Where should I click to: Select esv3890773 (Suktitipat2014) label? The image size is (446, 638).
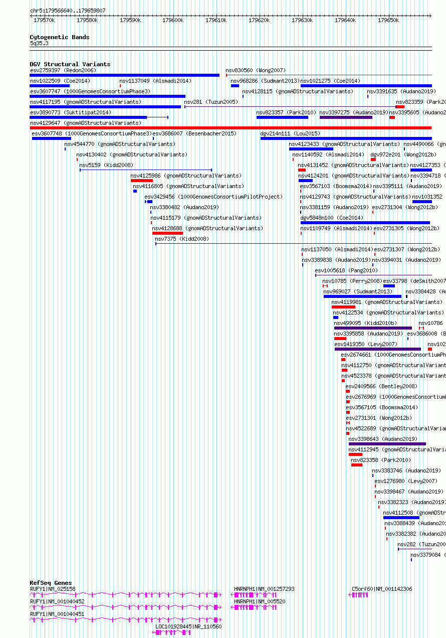[71, 112]
